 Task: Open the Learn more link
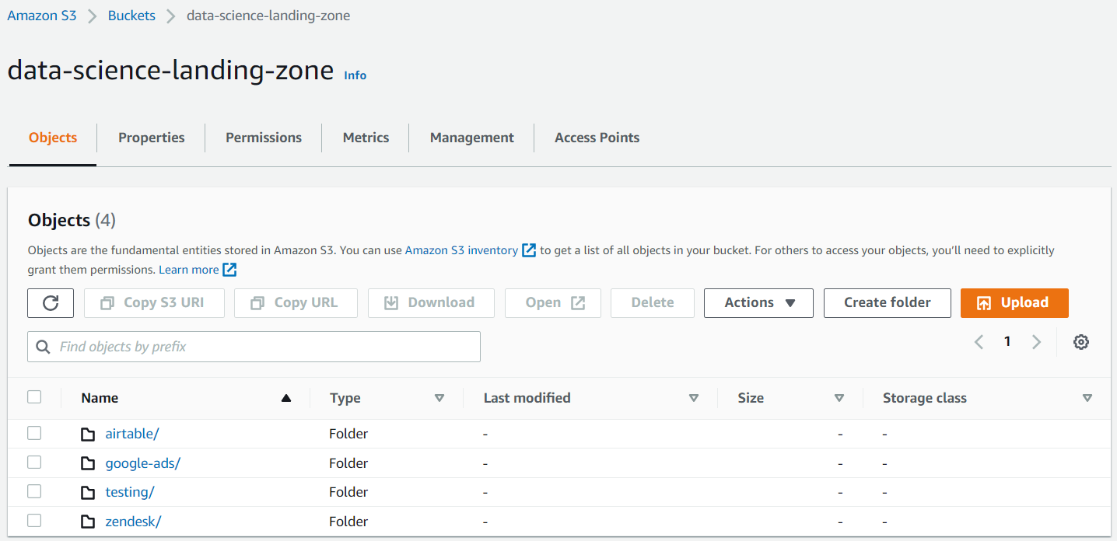[x=189, y=270]
